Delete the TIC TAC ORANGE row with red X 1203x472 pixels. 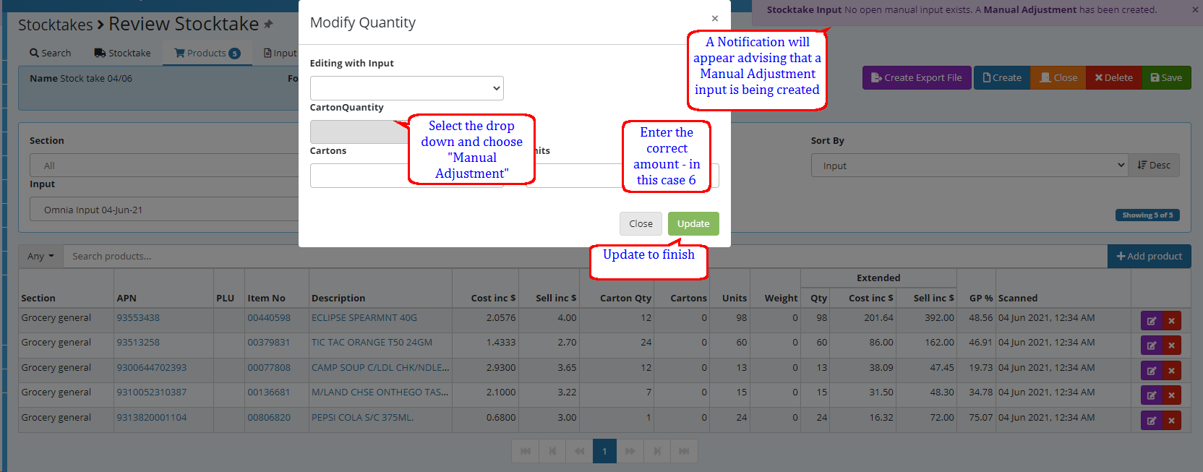(x=1171, y=346)
